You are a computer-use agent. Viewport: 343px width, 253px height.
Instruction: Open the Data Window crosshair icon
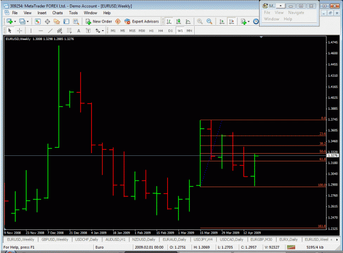coord(47,21)
